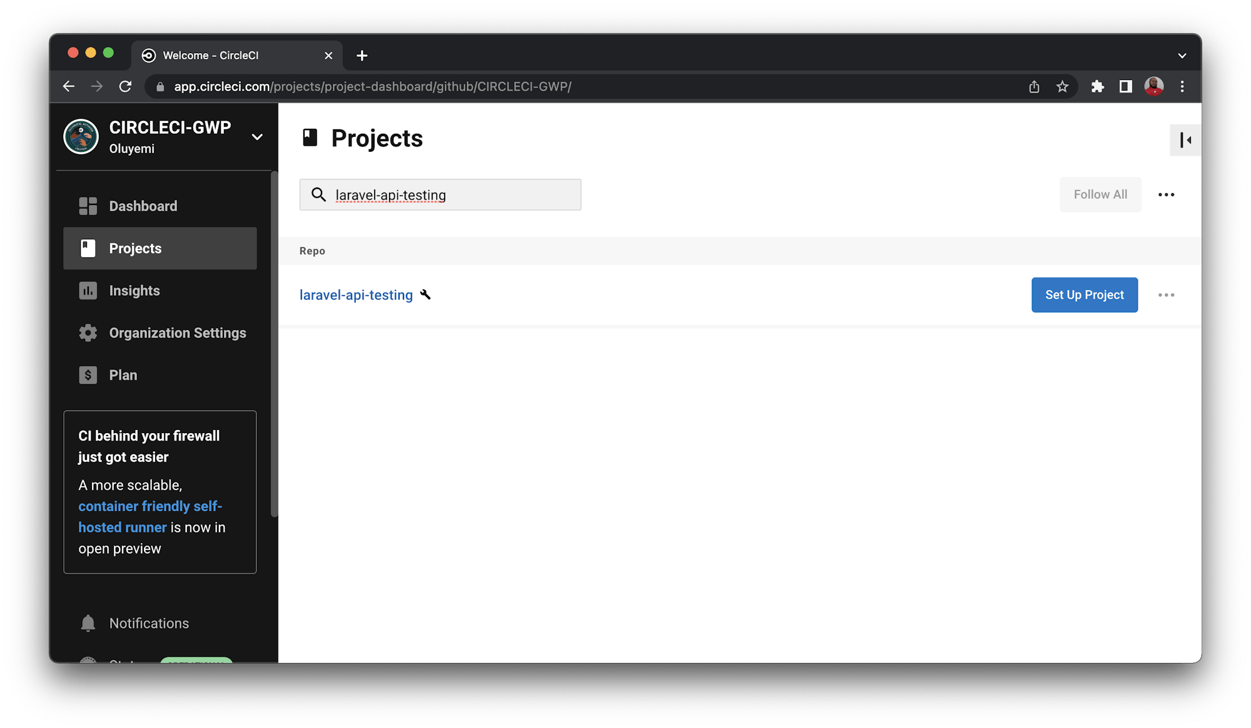Viewport: 1251px width, 728px height.
Task: Click the Set Up Project button
Action: 1084,294
